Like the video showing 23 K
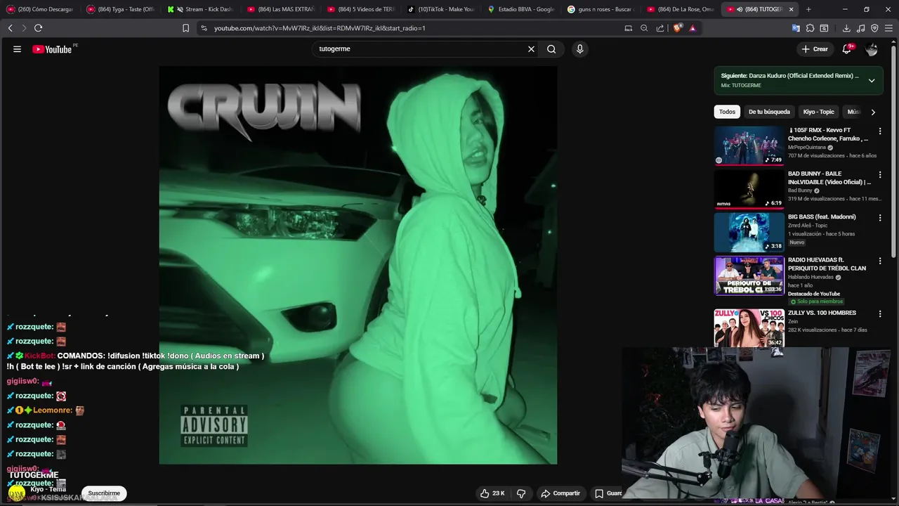Viewport: 899px width, 506px height. pos(492,493)
